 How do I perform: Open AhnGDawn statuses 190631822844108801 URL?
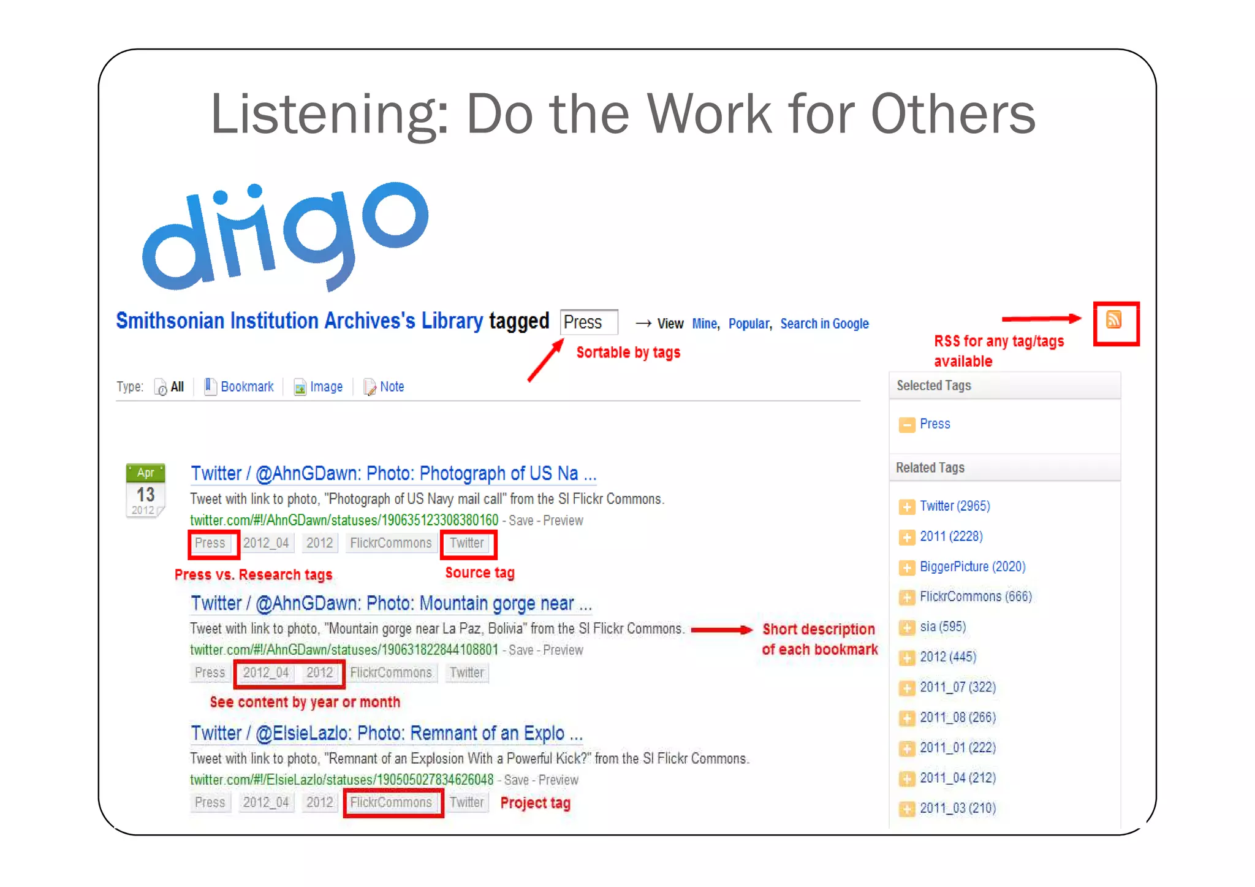tap(344, 650)
